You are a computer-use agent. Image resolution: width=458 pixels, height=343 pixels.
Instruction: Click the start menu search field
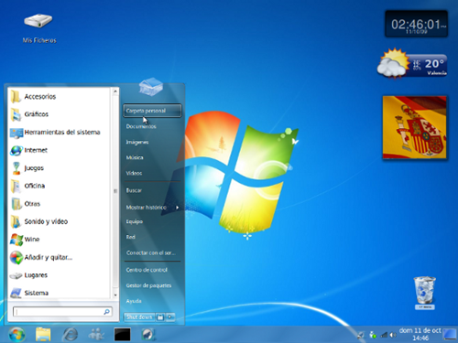click(62, 312)
